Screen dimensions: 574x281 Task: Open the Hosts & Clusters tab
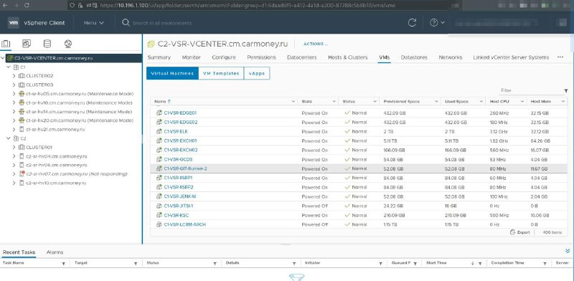tap(348, 57)
